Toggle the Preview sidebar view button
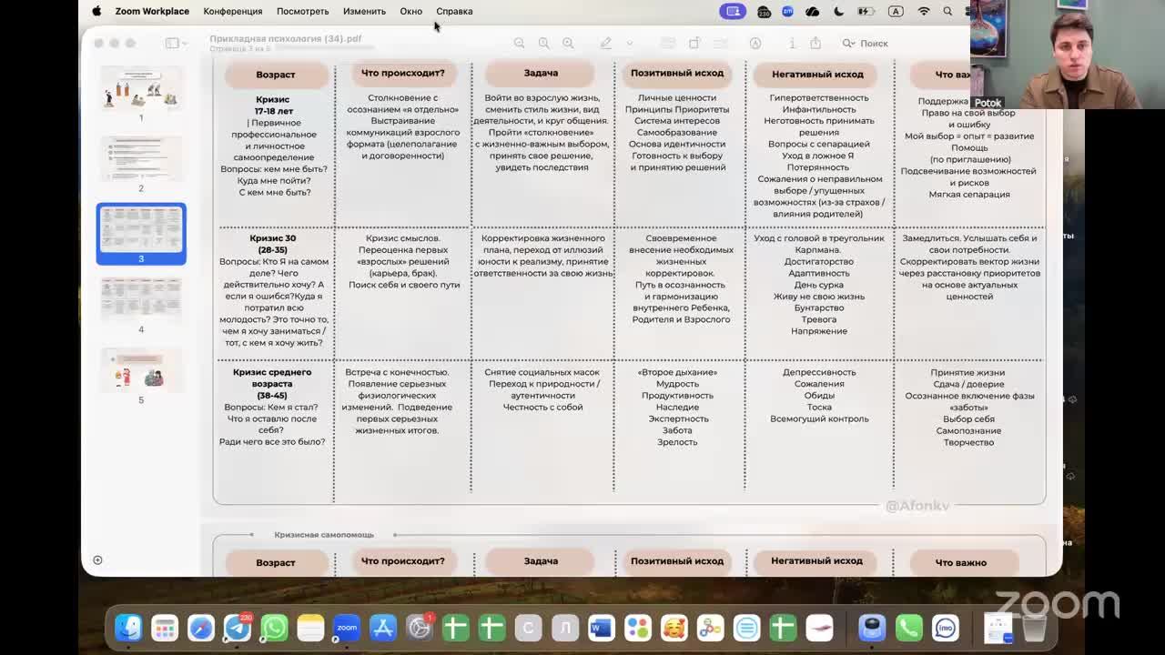 click(171, 43)
